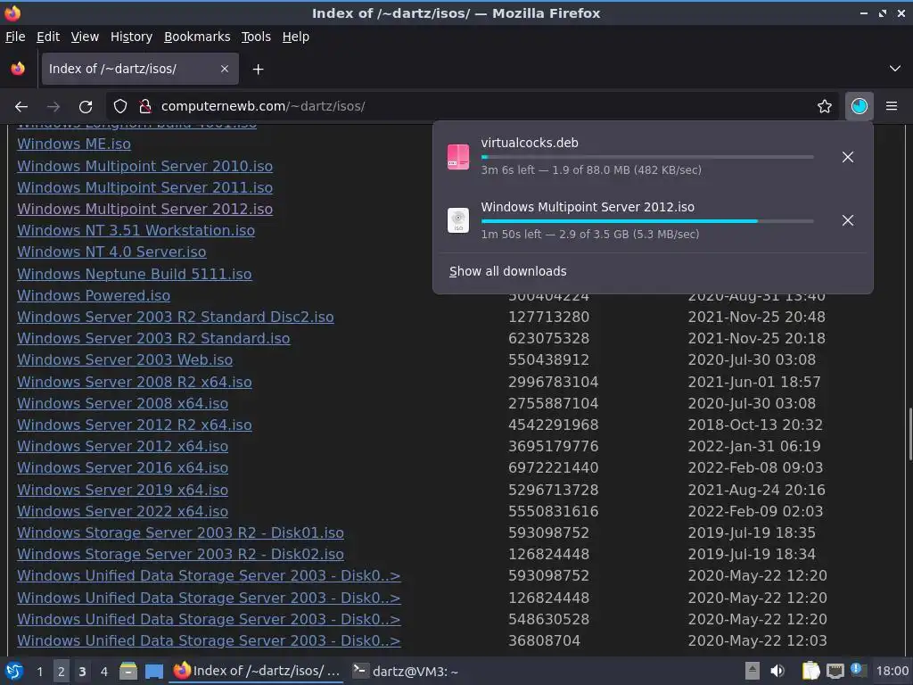
Task: Open Windows Storage Server 2003 R2 - Disk02.iso
Action: (180, 555)
